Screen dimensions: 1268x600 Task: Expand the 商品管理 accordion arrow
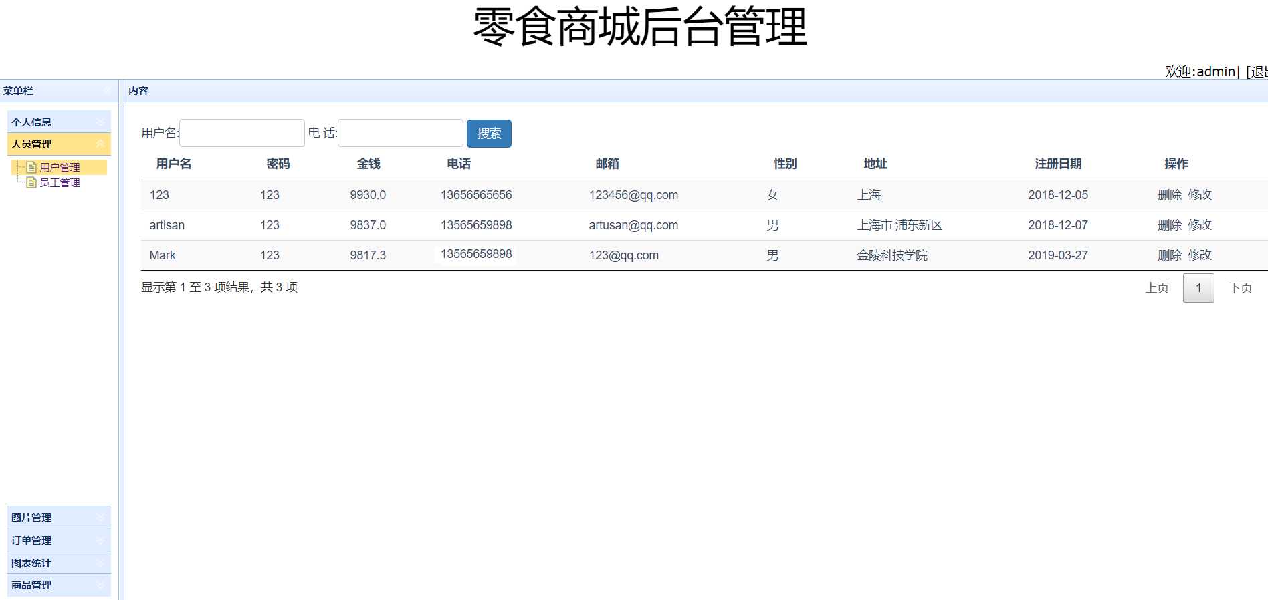click(100, 585)
